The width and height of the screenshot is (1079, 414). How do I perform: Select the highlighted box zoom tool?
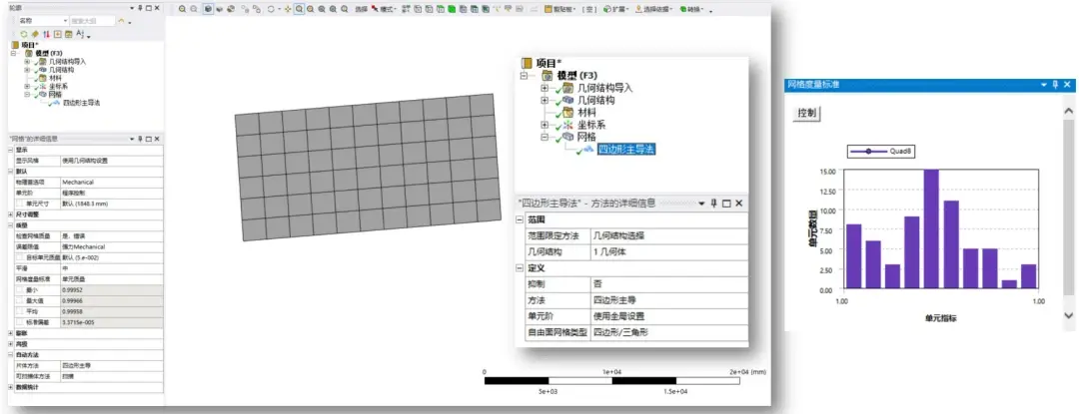pyautogui.click(x=299, y=9)
